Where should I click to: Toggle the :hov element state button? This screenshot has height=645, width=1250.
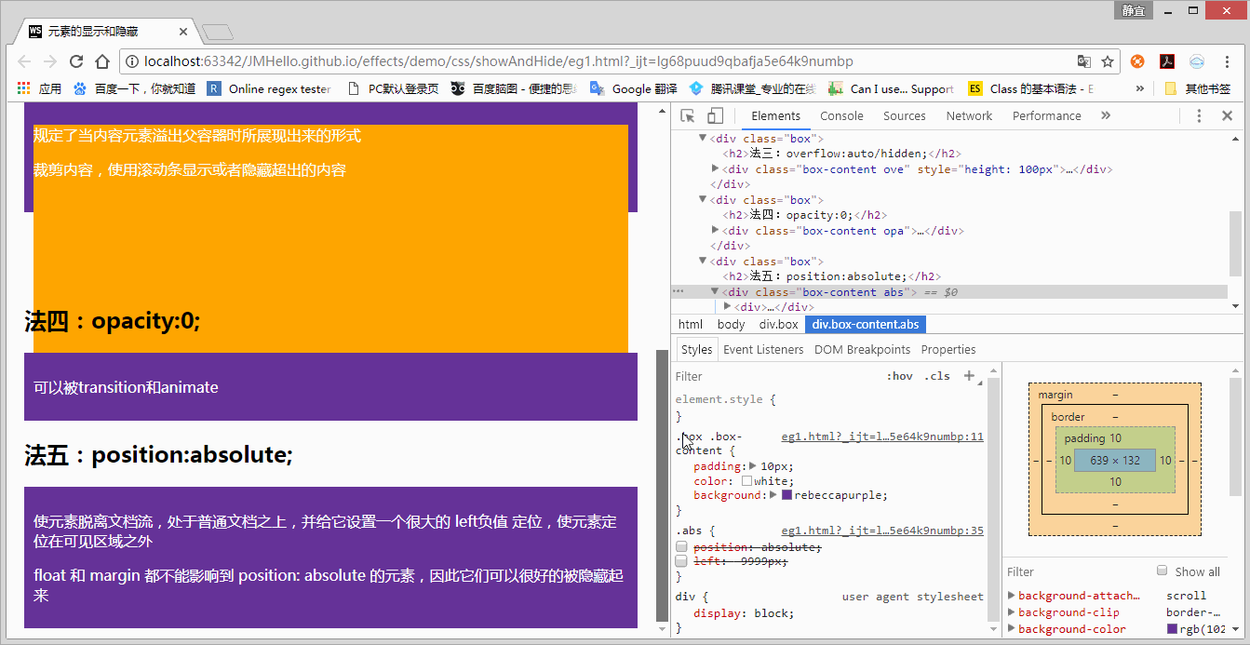[900, 376]
